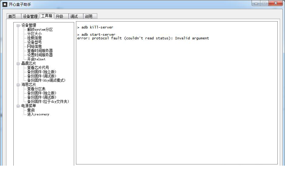Select the 晶晨芯片 tree heading
Image resolution: width=285 pixels, height=172 pixels.
(29, 63)
